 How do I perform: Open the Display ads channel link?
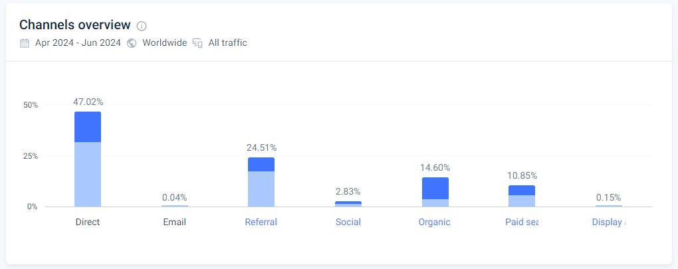click(608, 222)
